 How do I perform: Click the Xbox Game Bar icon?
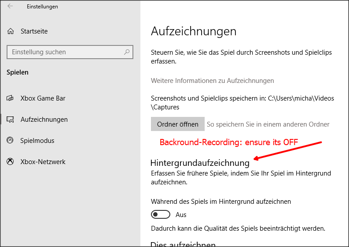(x=10, y=98)
